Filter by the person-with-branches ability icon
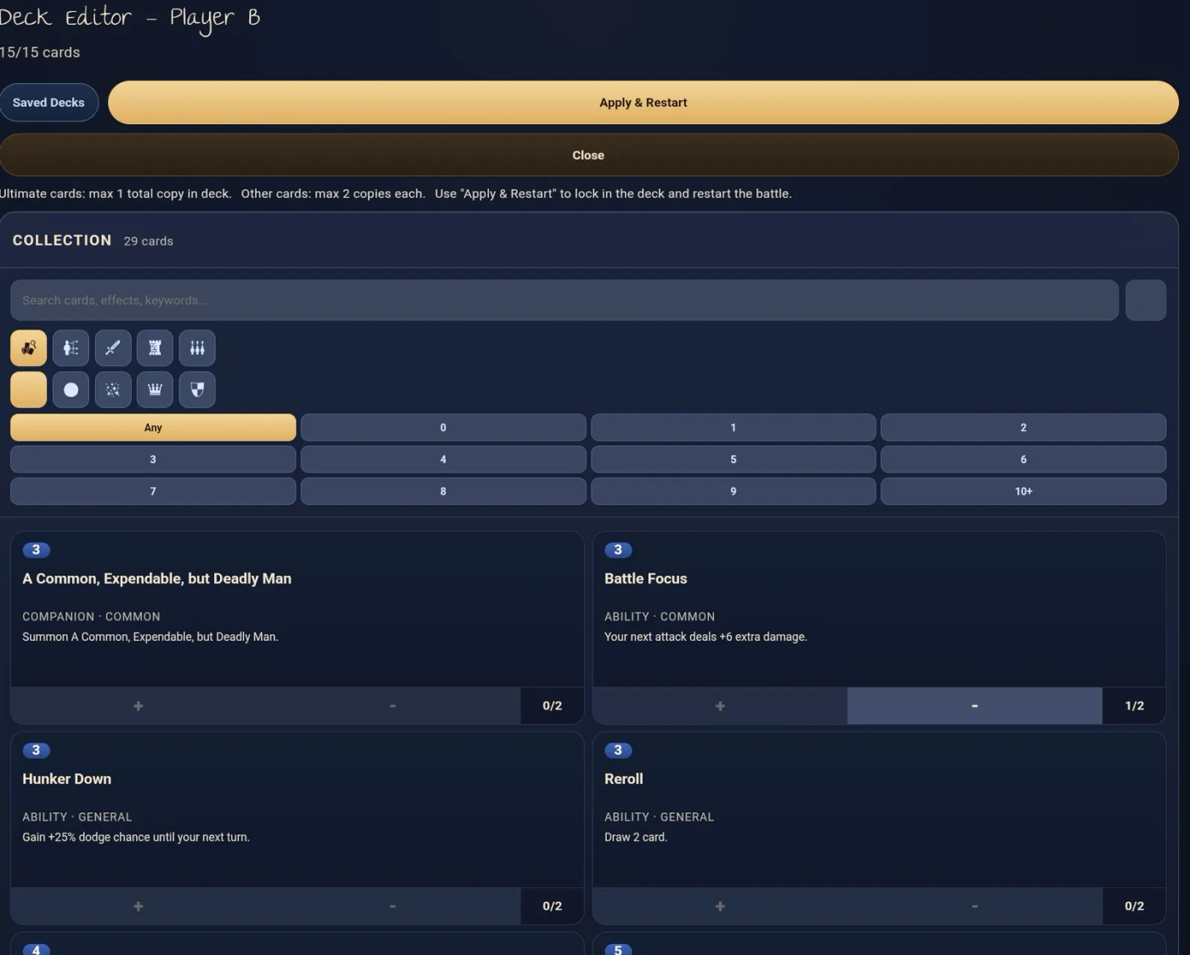The height and width of the screenshot is (955, 1190). 71,348
